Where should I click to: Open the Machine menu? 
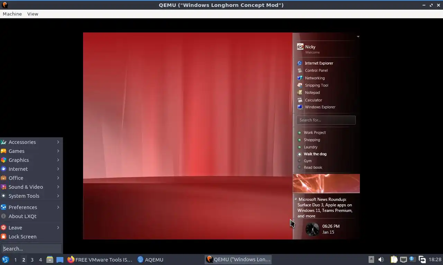12,14
